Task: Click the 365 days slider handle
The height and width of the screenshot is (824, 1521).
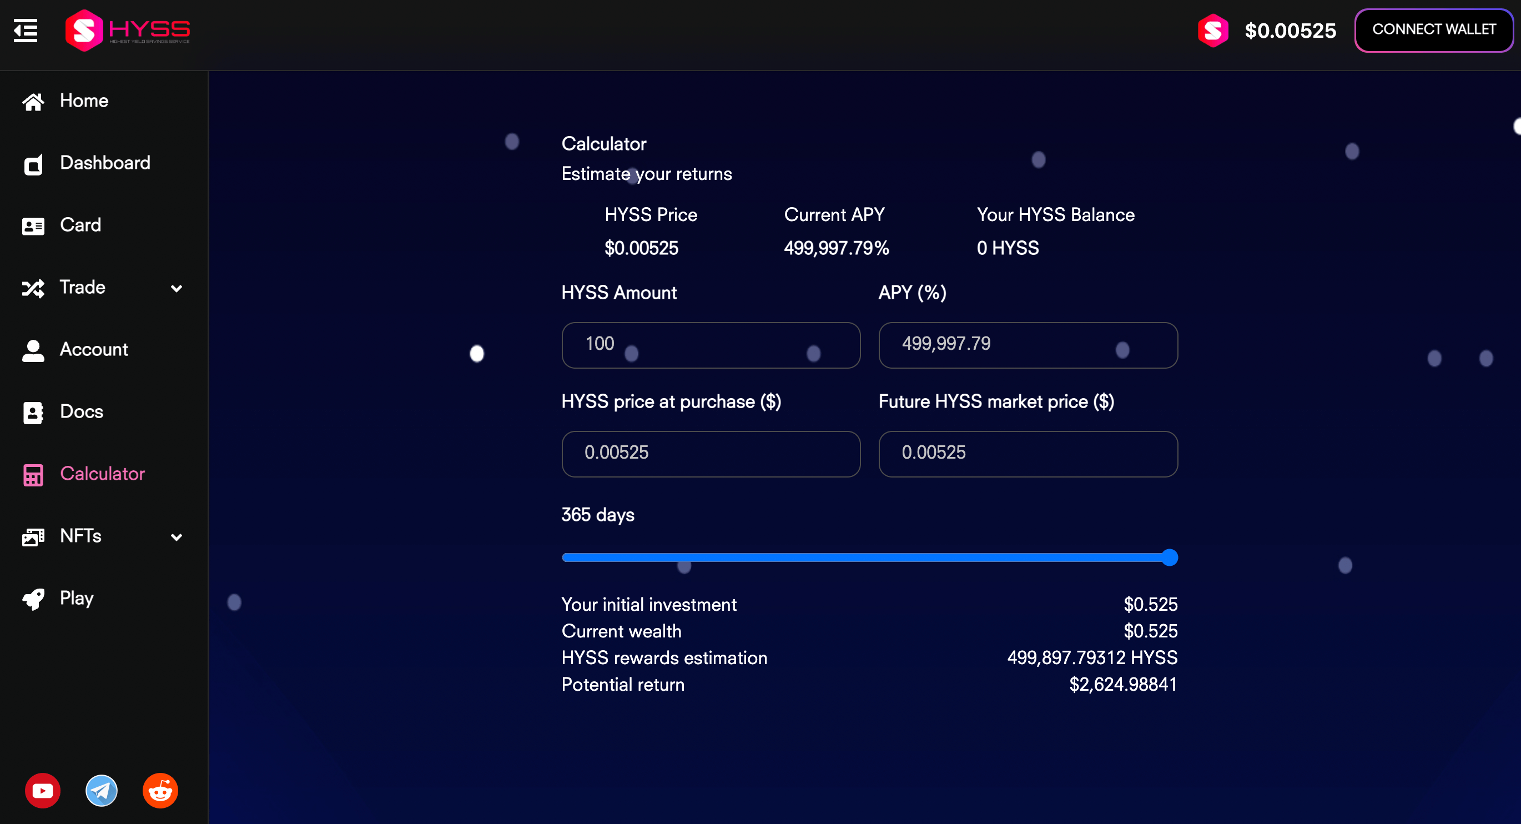Action: tap(1169, 557)
